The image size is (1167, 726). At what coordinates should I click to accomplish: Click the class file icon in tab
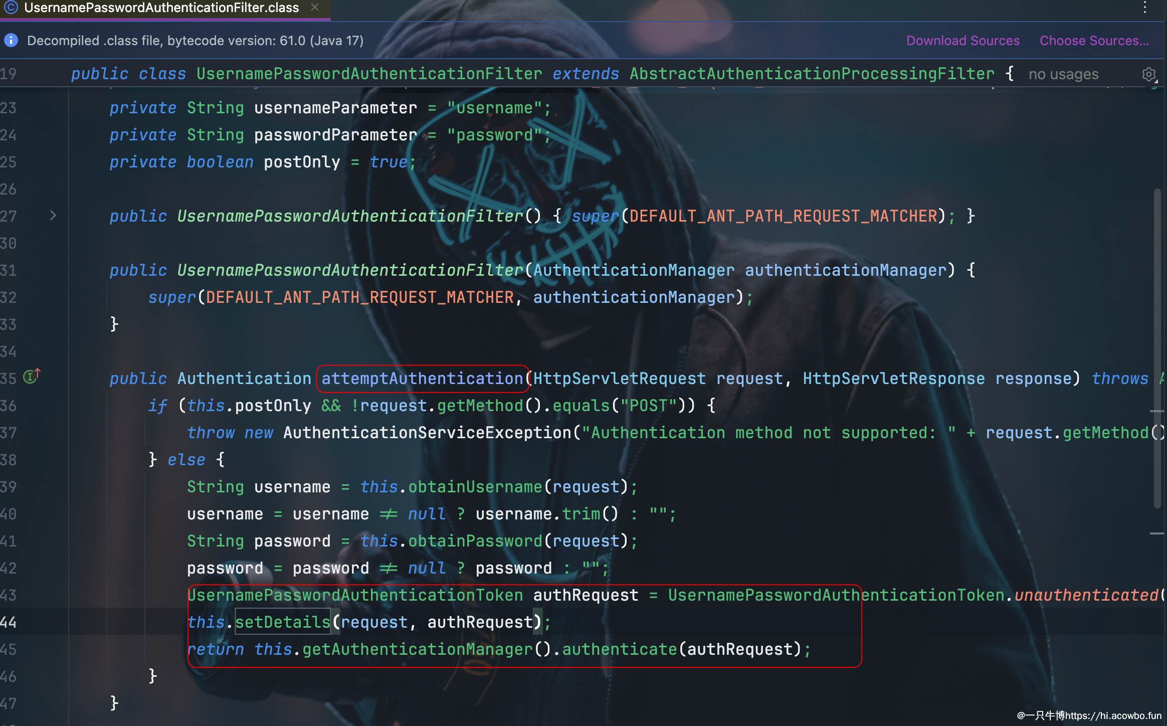pyautogui.click(x=11, y=8)
